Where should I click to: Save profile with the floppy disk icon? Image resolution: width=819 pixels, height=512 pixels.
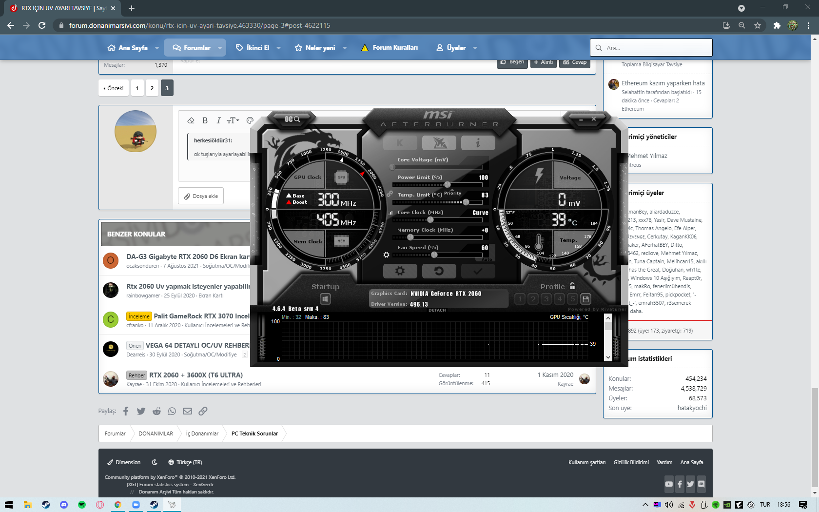(x=586, y=299)
